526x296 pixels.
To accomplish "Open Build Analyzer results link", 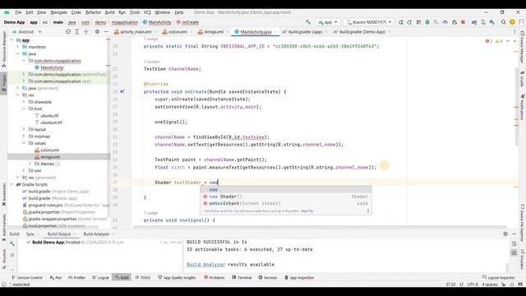I will [205, 265].
